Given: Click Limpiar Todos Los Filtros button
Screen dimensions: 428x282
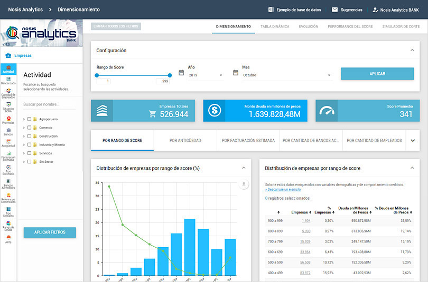Looking at the screenshot, I should [x=116, y=26].
